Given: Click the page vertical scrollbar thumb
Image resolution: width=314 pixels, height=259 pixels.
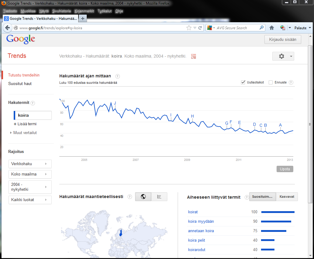Looking at the screenshot, I should 310,124.
